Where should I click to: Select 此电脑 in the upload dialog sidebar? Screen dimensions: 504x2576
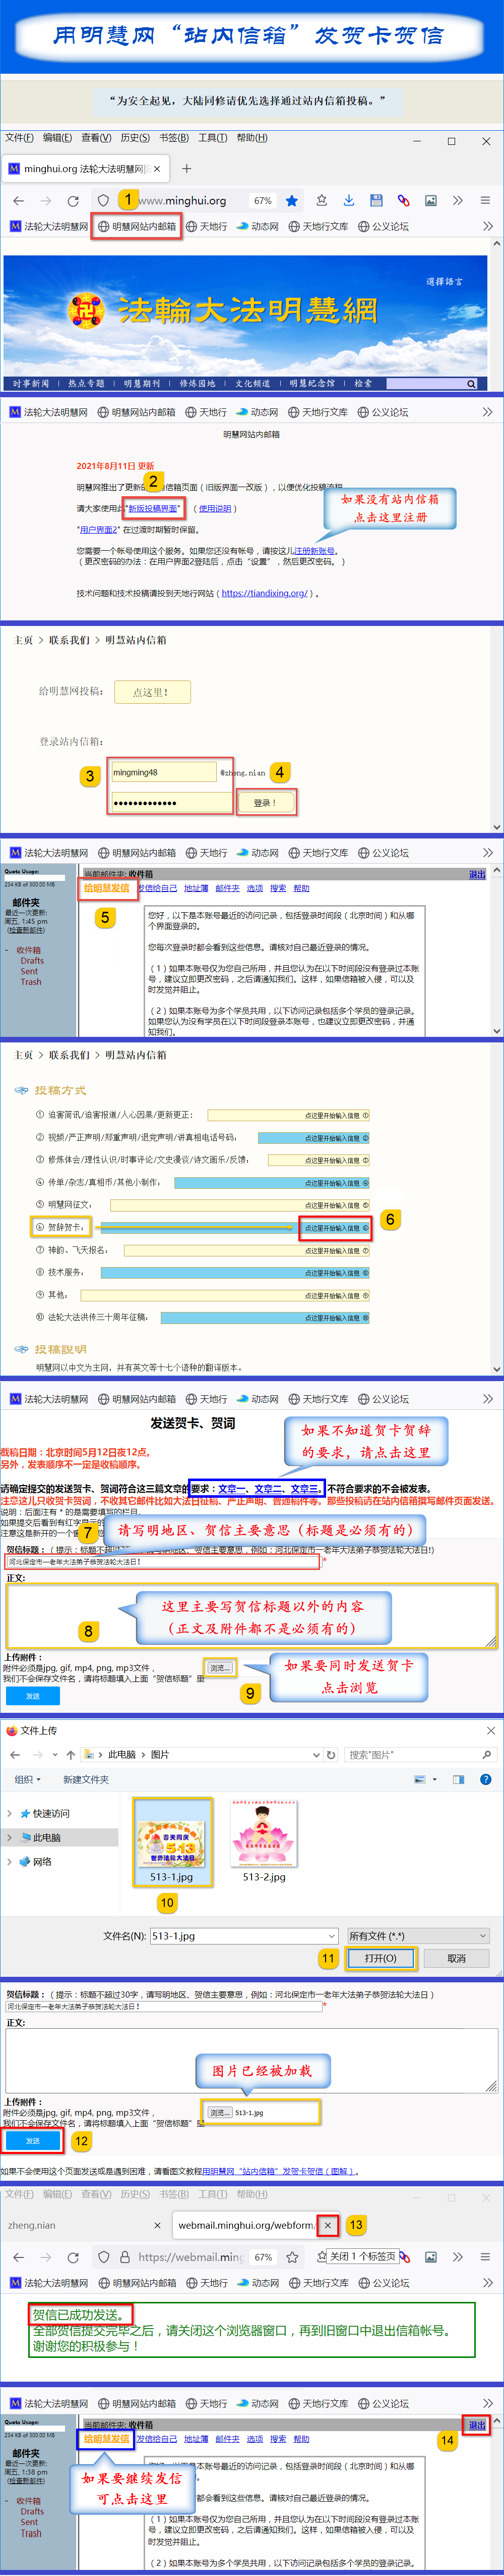[46, 1838]
